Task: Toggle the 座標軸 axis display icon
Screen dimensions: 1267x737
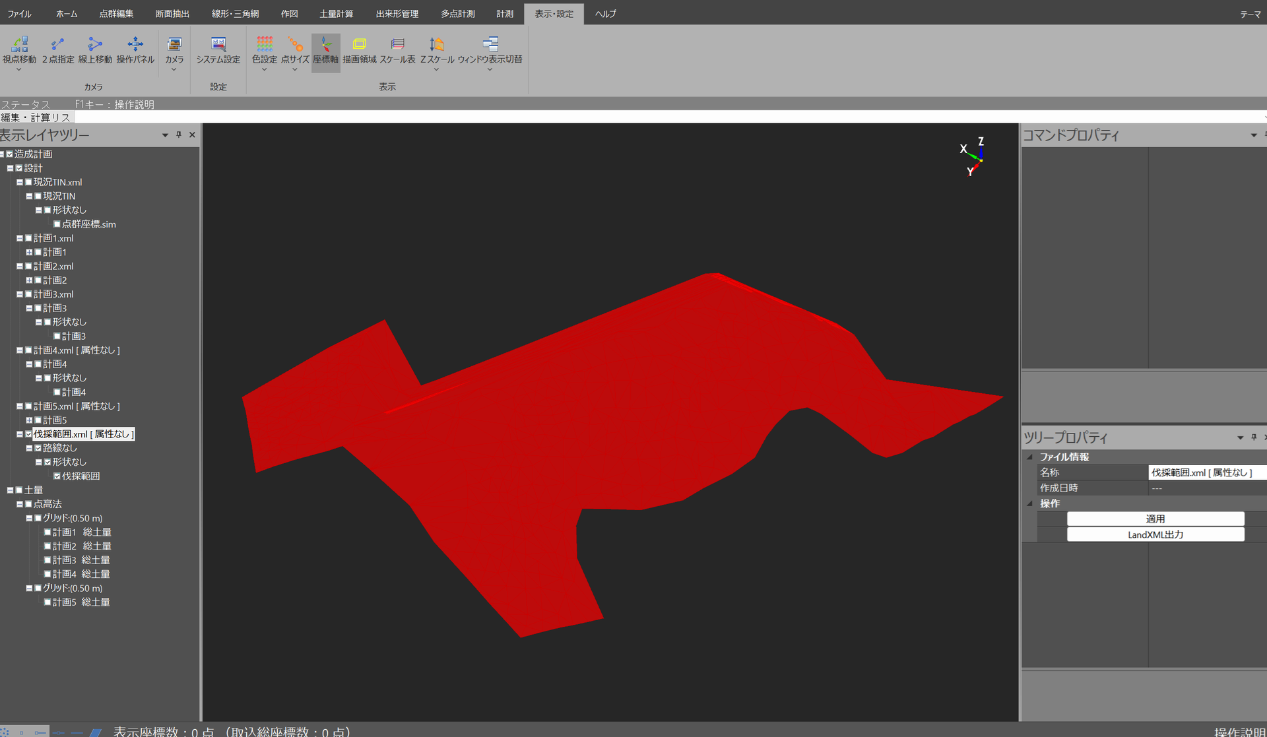Action: 325,45
